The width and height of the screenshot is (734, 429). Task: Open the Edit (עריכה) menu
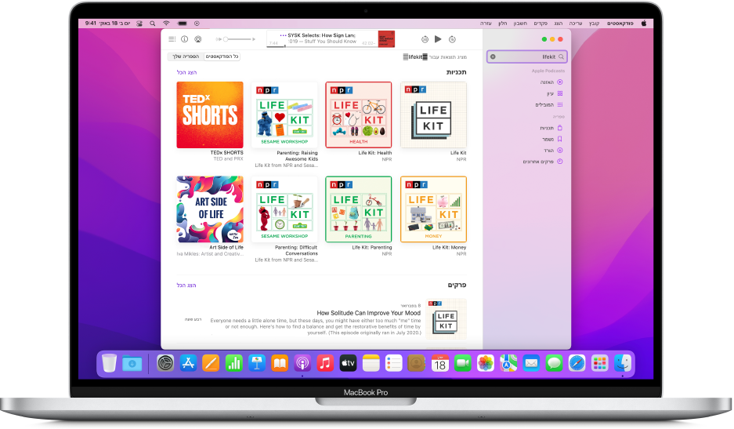coord(575,23)
